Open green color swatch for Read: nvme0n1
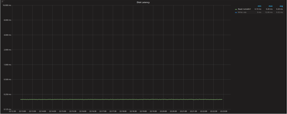This screenshot has width=287, height=114. (236, 9)
